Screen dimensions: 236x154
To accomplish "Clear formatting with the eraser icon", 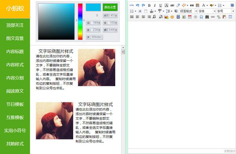I will click(x=178, y=5).
